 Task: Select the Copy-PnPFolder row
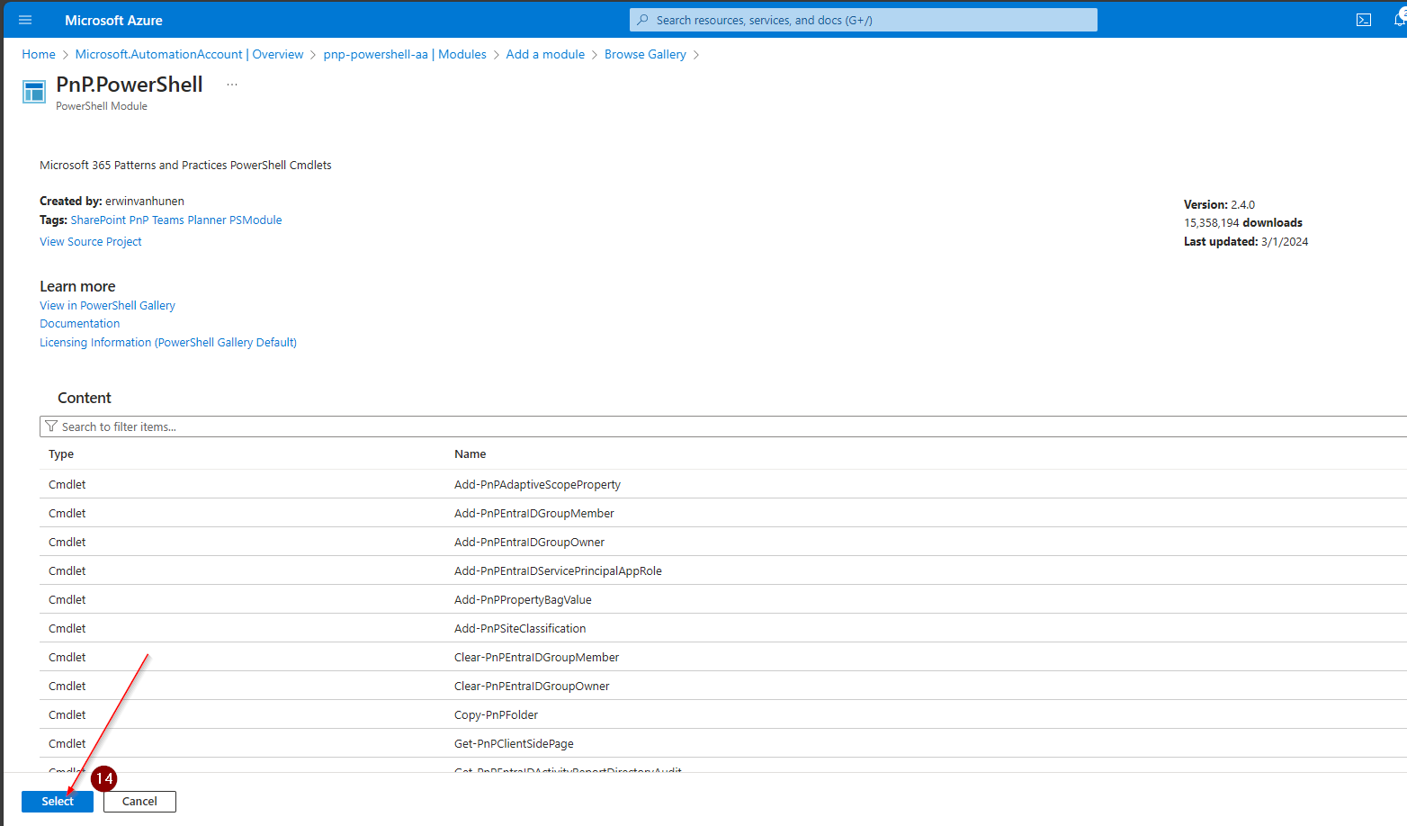723,714
